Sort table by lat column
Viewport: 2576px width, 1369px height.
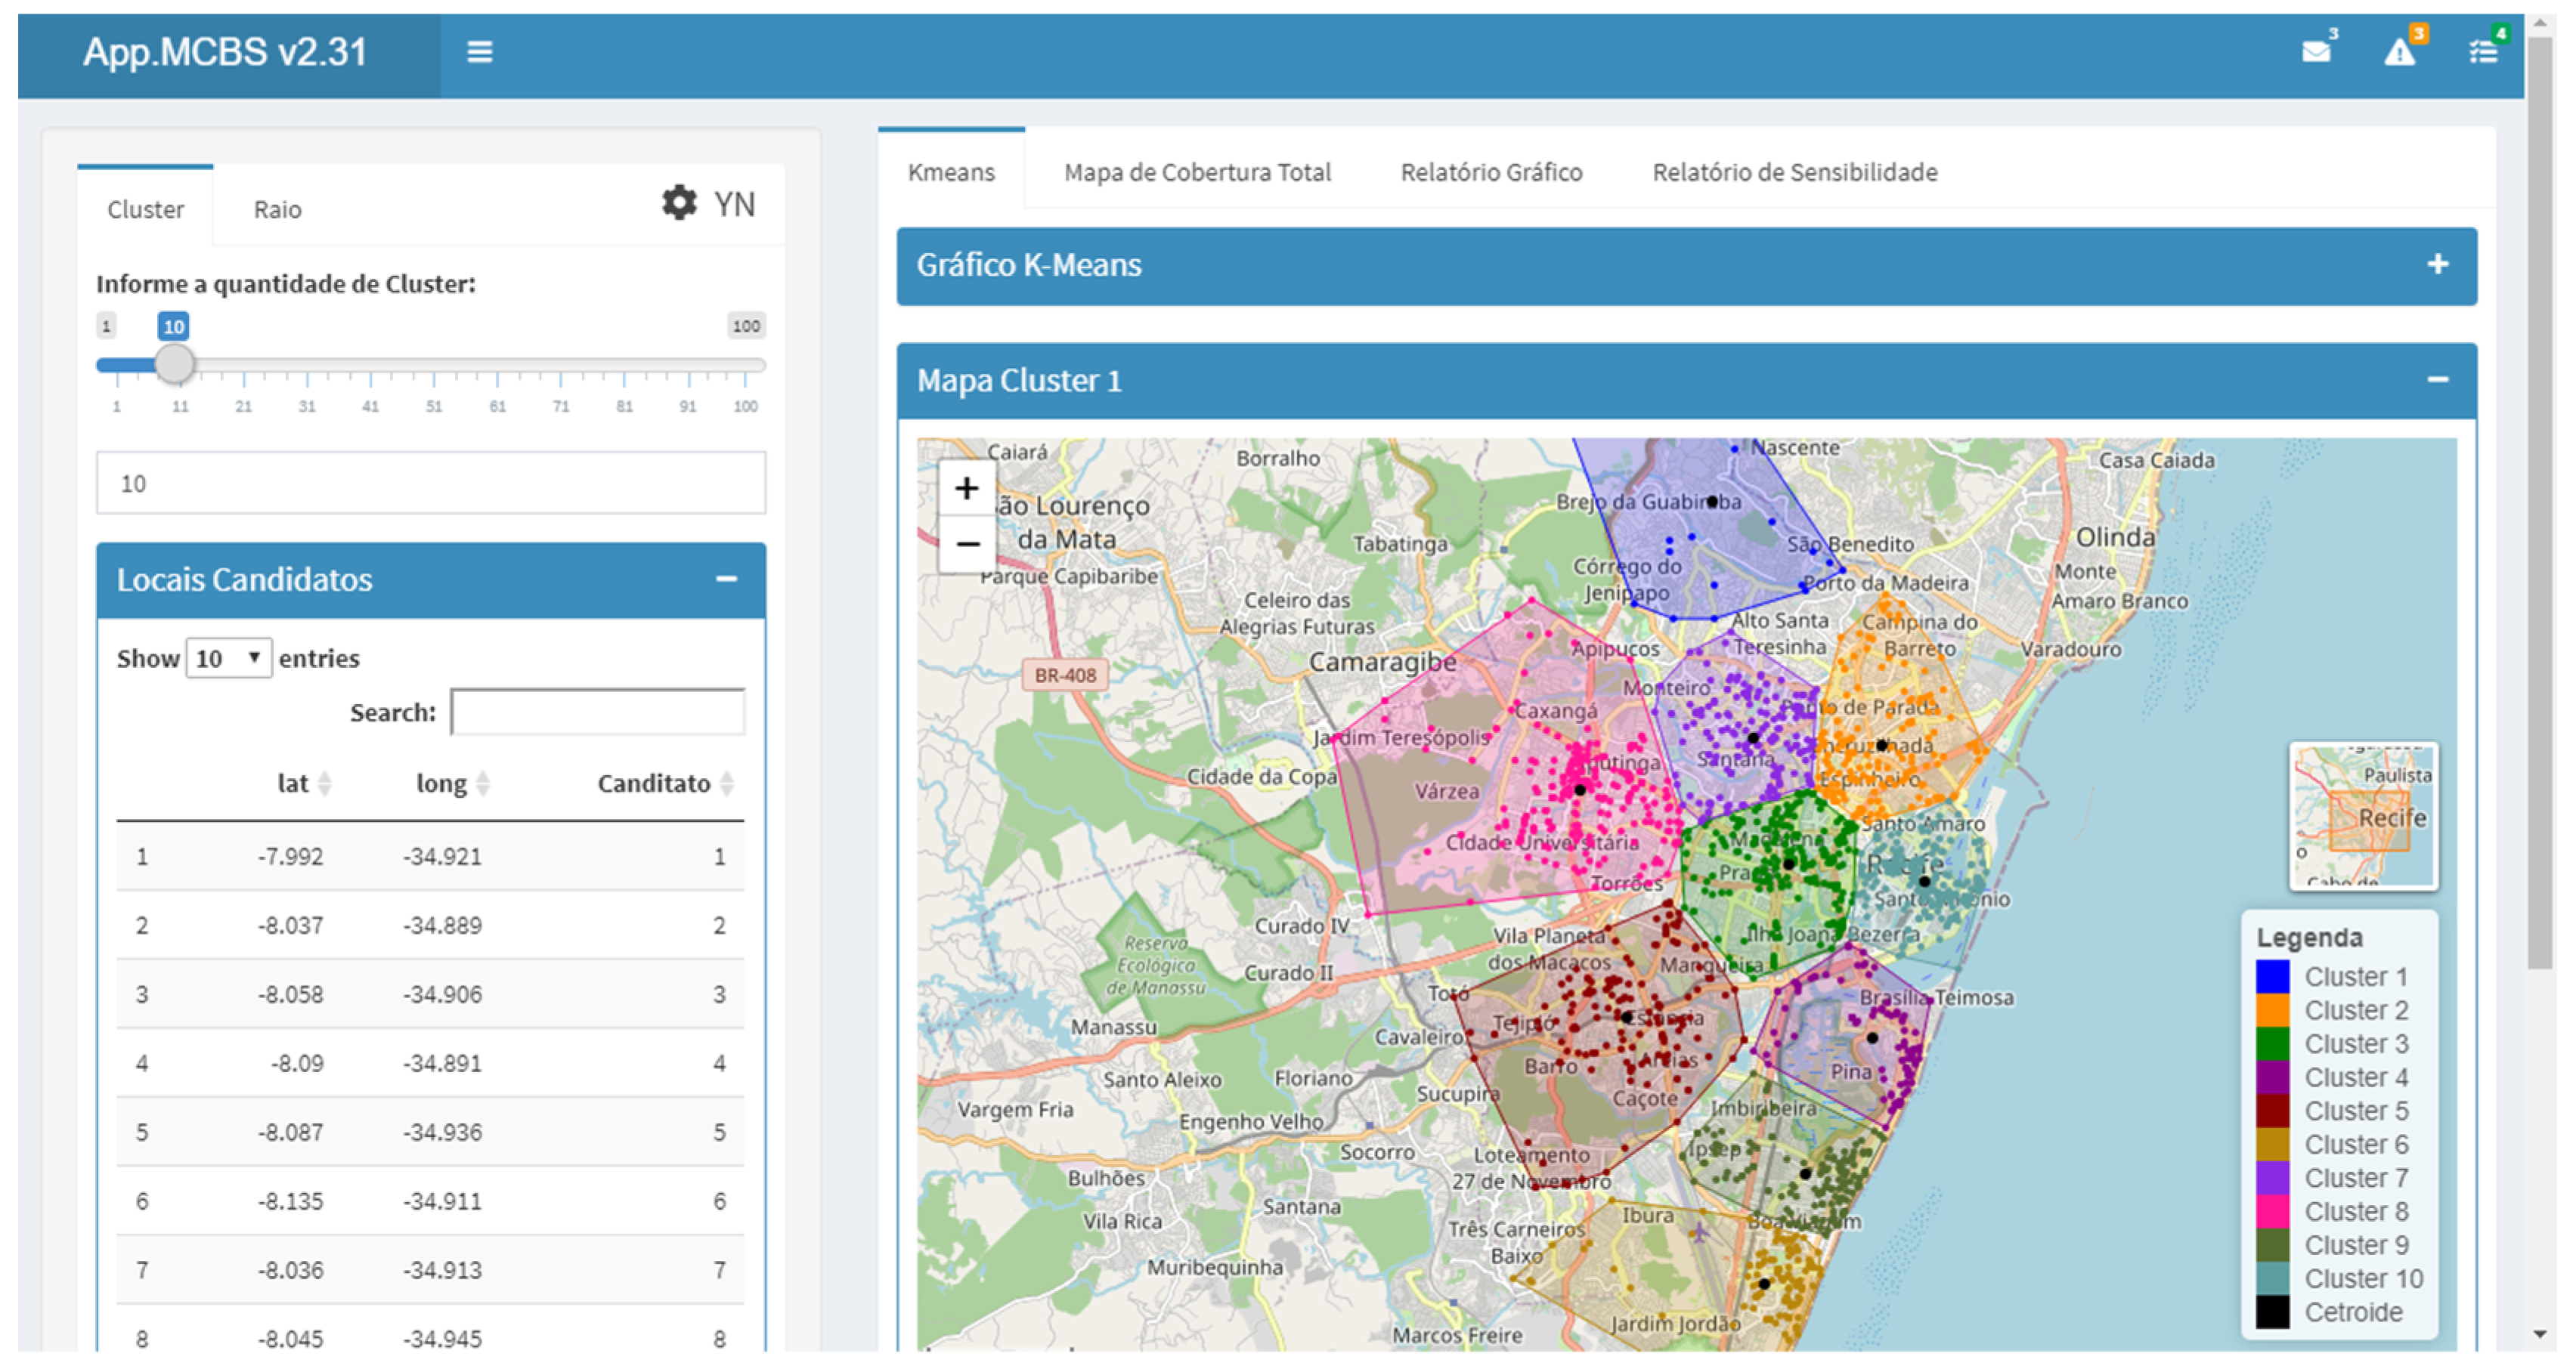tap(304, 783)
